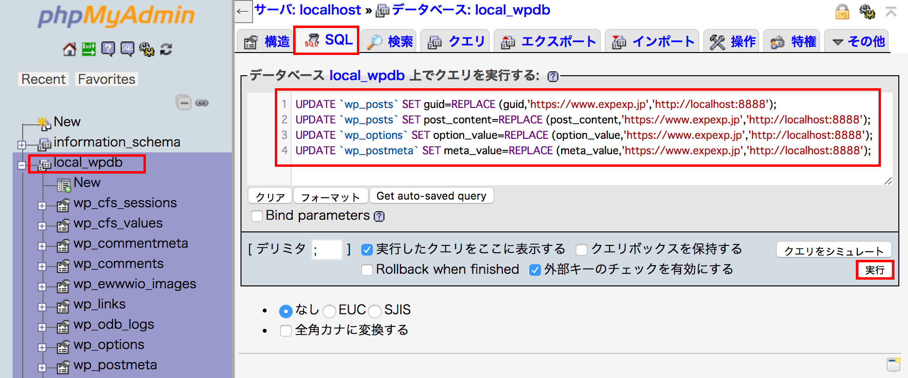Image resolution: width=908 pixels, height=378 pixels.
Task: Click サーバ: localhost breadcrumb link
Action: [308, 10]
